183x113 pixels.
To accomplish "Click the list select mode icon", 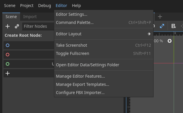I will [174, 26].
